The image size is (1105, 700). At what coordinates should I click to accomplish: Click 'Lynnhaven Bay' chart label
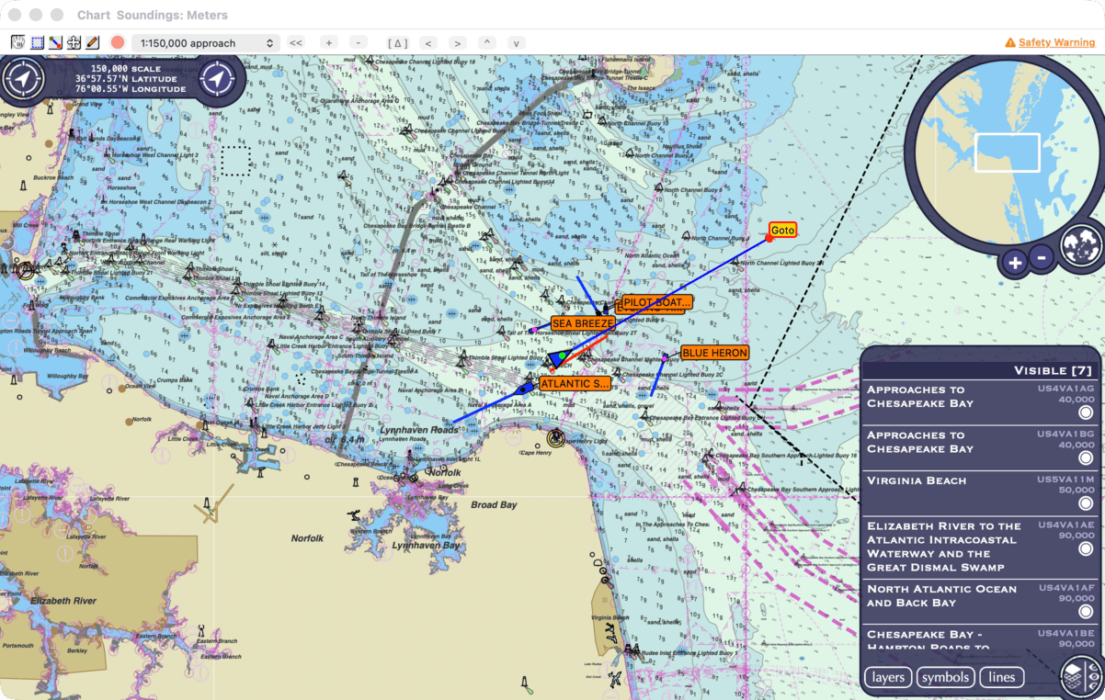[426, 545]
